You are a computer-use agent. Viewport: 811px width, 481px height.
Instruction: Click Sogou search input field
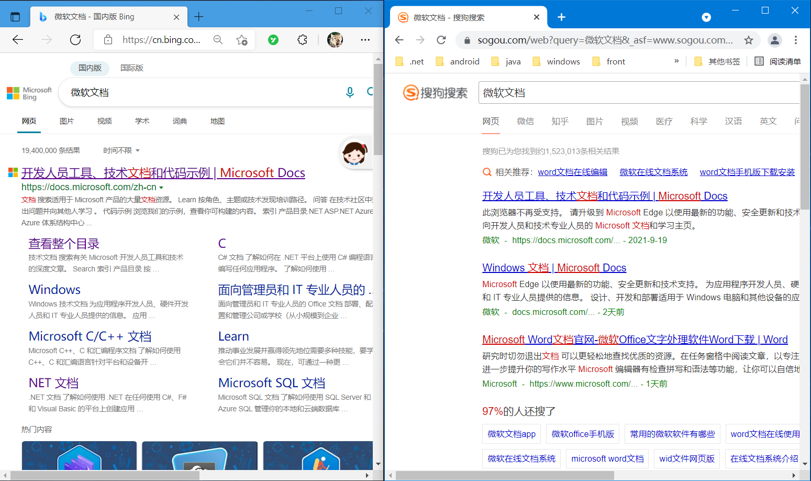[639, 93]
